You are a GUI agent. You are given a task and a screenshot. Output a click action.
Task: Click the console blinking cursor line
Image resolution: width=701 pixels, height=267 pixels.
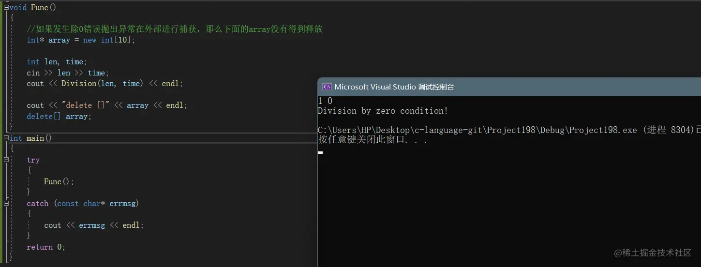[320, 152]
